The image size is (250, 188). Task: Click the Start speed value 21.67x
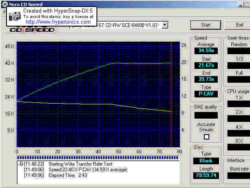[x=206, y=65]
